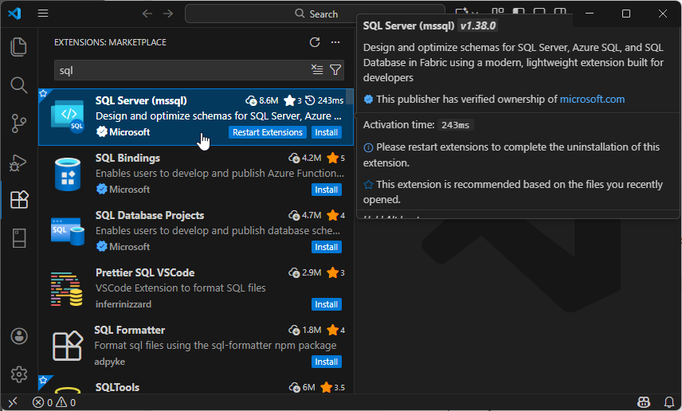
Task: Open notifications bell in status bar
Action: coord(666,402)
